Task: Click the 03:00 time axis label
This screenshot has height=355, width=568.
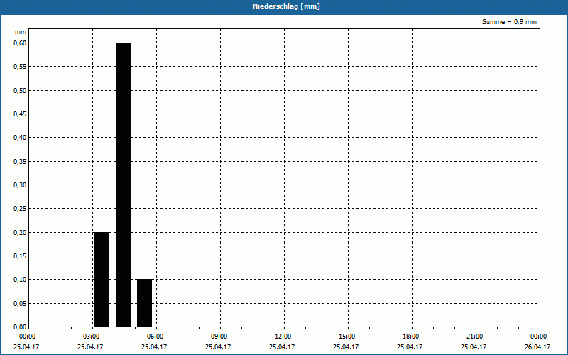Action: point(92,337)
